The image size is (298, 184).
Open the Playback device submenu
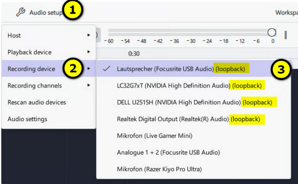pyautogui.click(x=49, y=52)
